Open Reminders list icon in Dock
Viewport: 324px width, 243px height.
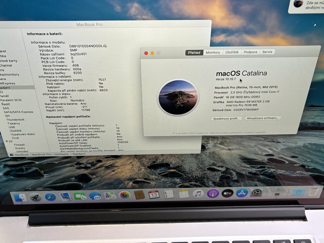tap(169, 194)
